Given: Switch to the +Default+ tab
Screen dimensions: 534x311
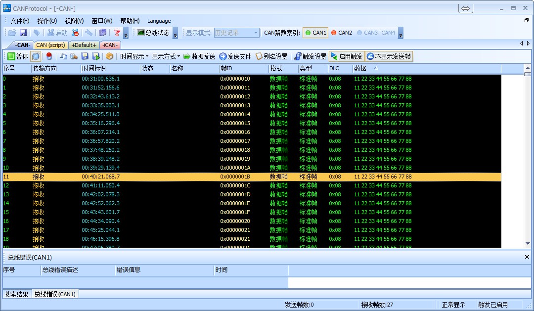Looking at the screenshot, I should 84,45.
